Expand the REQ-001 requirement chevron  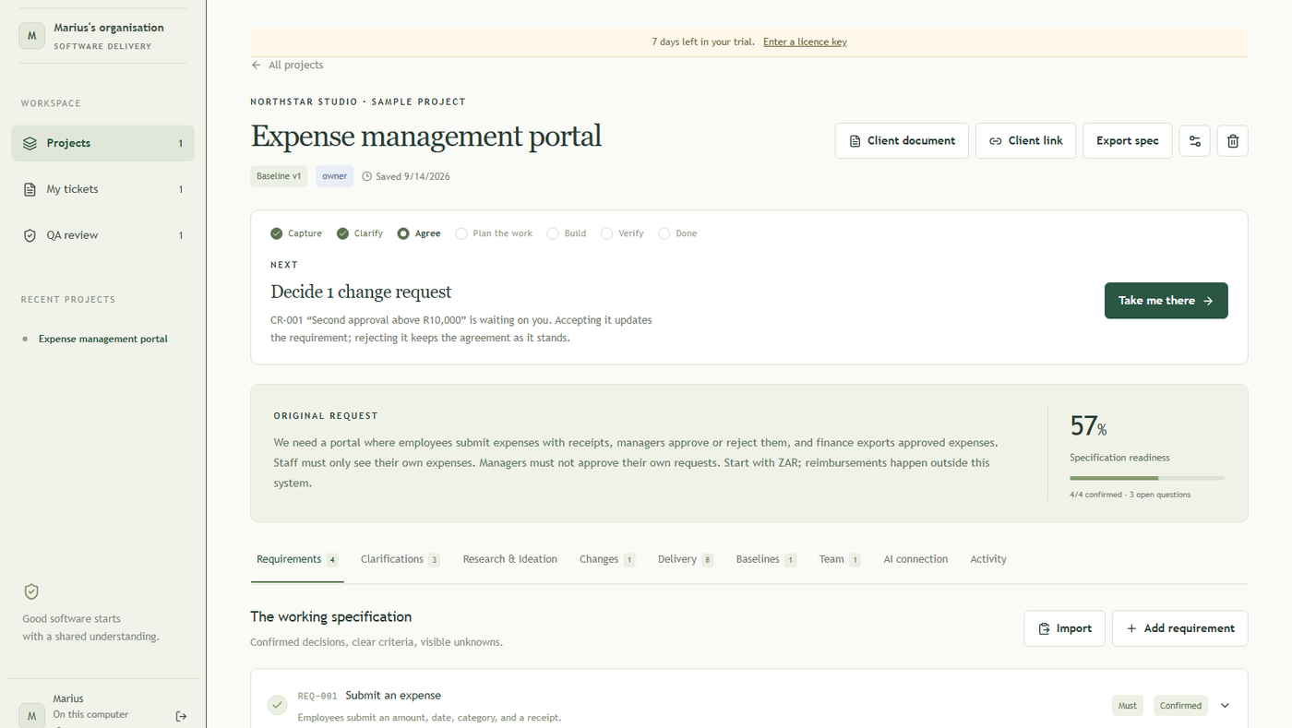click(1226, 706)
